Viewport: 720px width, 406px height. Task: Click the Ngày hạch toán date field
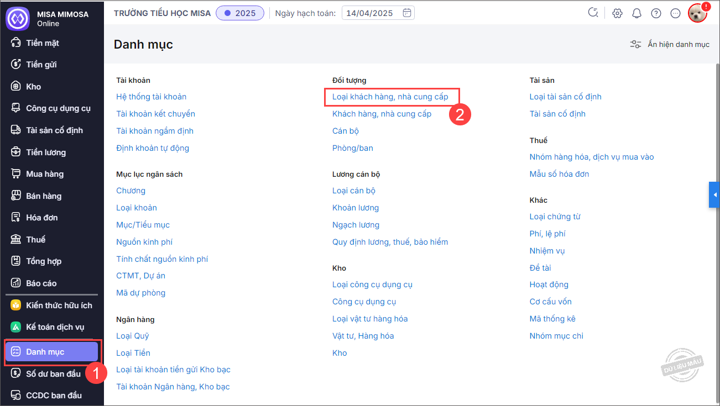pos(378,13)
